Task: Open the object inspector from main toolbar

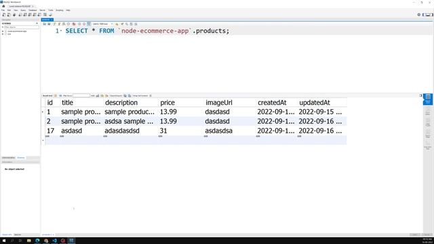Action: click(x=14, y=15)
